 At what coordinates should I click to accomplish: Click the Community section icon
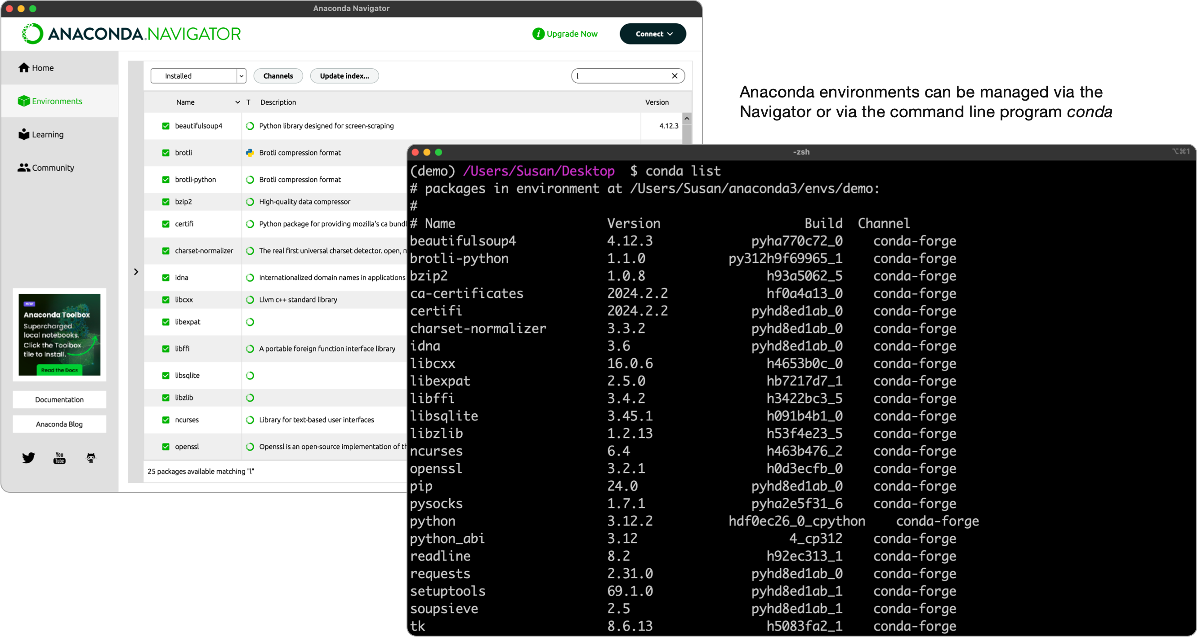22,167
